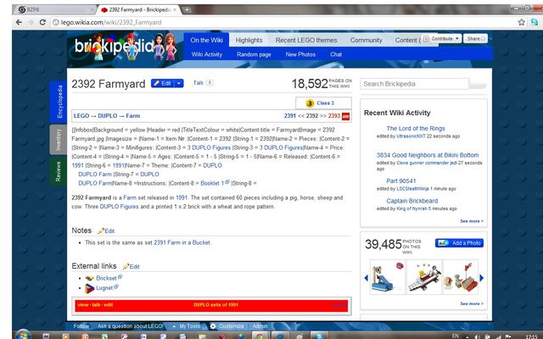Reload the page with the refresh icon
The height and width of the screenshot is (339, 543).
click(x=42, y=22)
